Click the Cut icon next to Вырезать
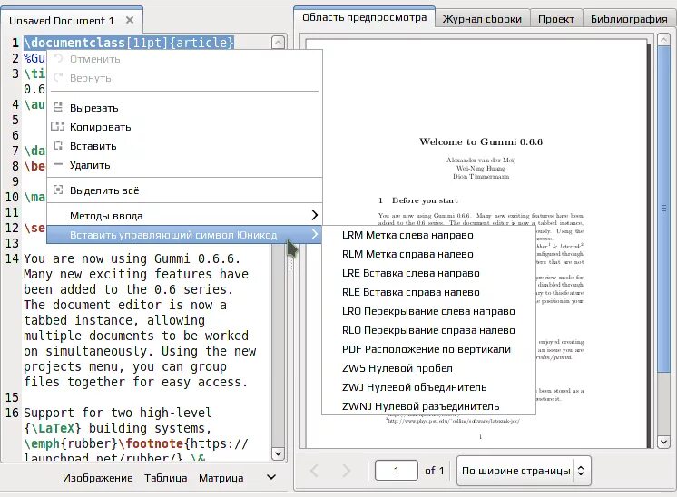The image size is (677, 497). (x=58, y=107)
